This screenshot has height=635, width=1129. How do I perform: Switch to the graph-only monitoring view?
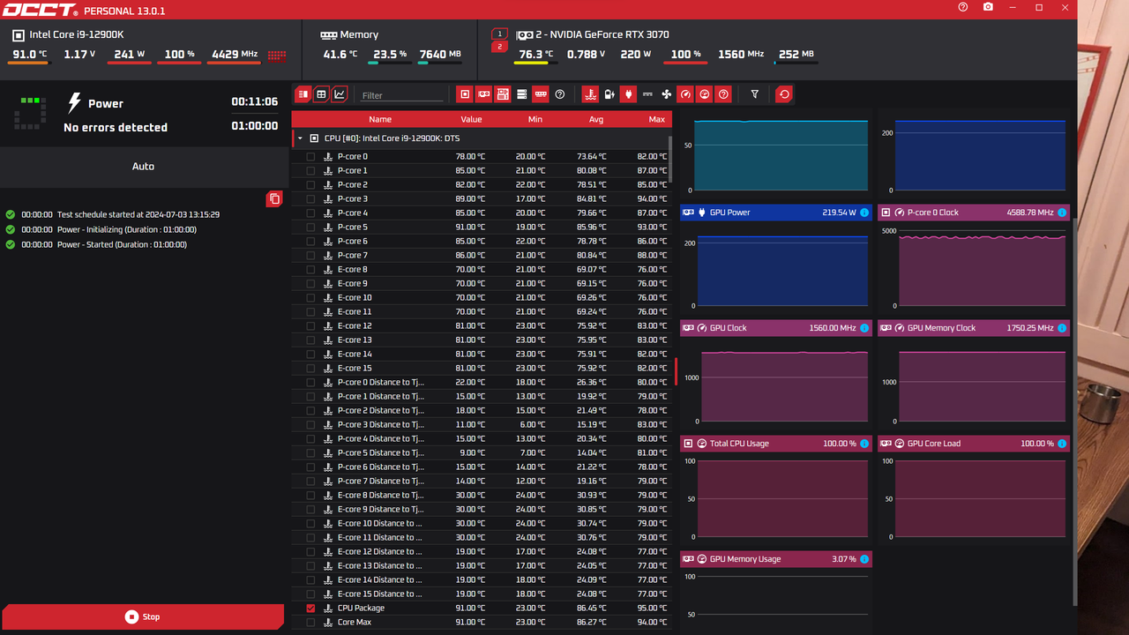340,94
